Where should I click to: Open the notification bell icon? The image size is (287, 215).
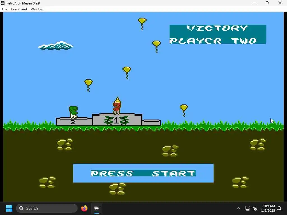[x=279, y=208]
